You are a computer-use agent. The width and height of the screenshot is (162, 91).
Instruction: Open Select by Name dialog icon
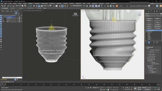tap(25, 6)
